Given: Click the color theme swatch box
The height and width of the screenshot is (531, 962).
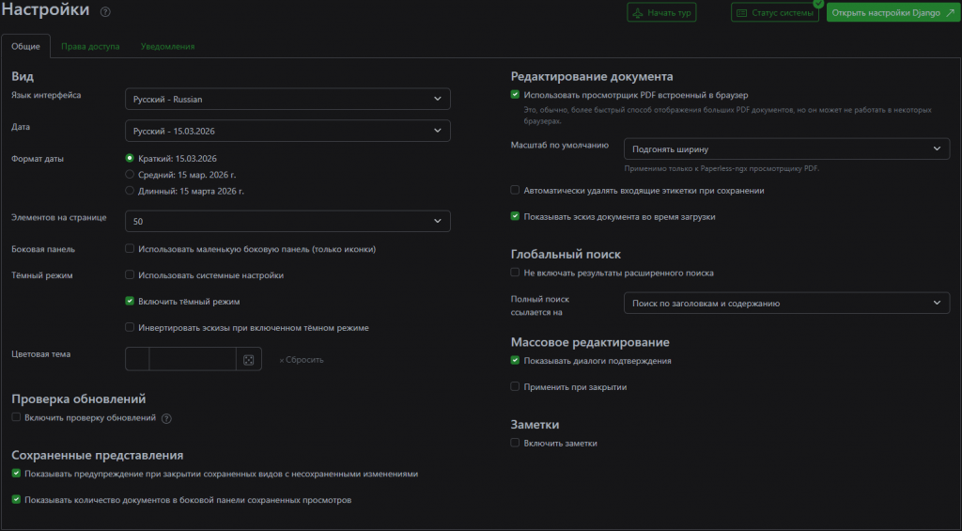Looking at the screenshot, I should (x=137, y=359).
